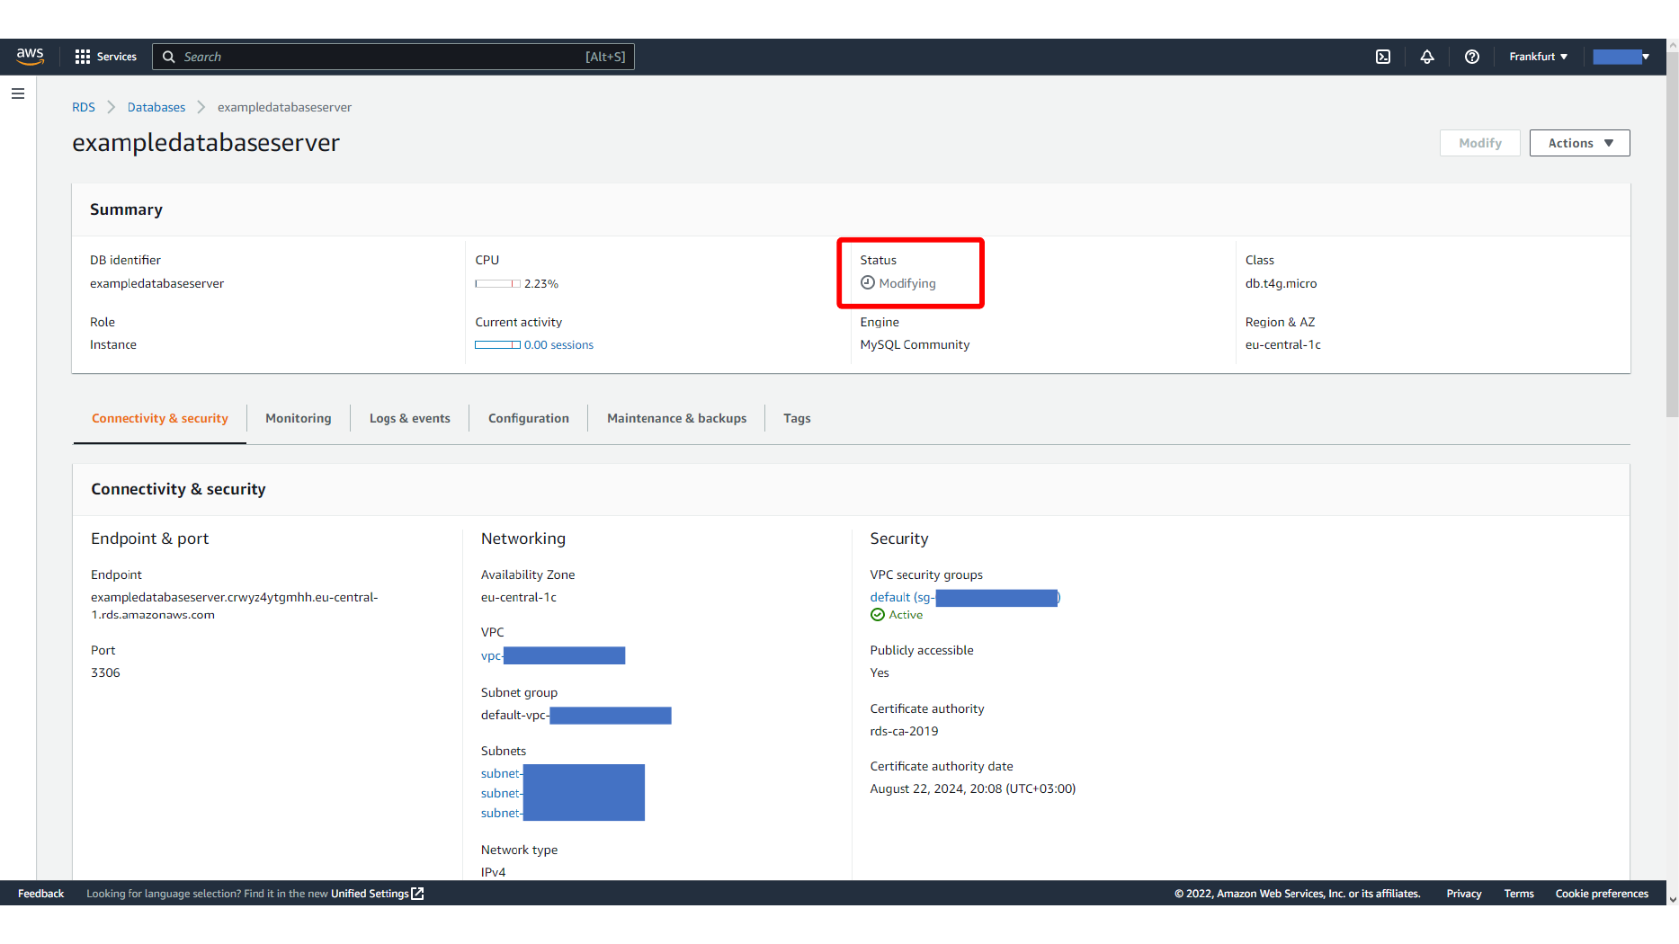The width and height of the screenshot is (1679, 944).
Task: Open the second subnet link
Action: pos(563,794)
